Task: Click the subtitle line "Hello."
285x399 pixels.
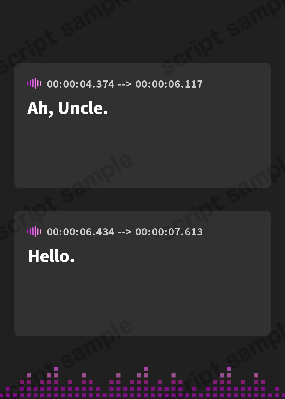Action: (51, 256)
